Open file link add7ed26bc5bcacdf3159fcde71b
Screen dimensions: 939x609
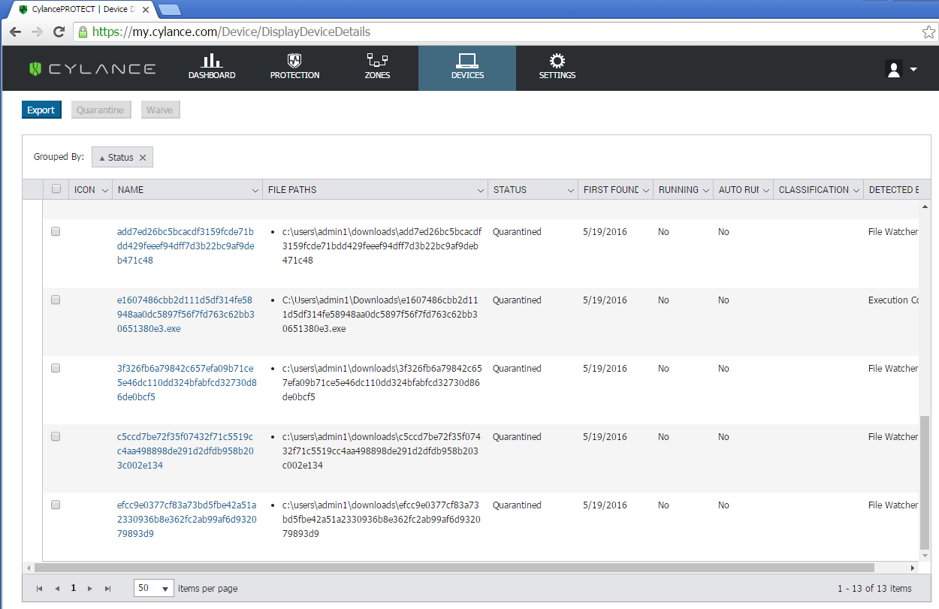pos(186,246)
